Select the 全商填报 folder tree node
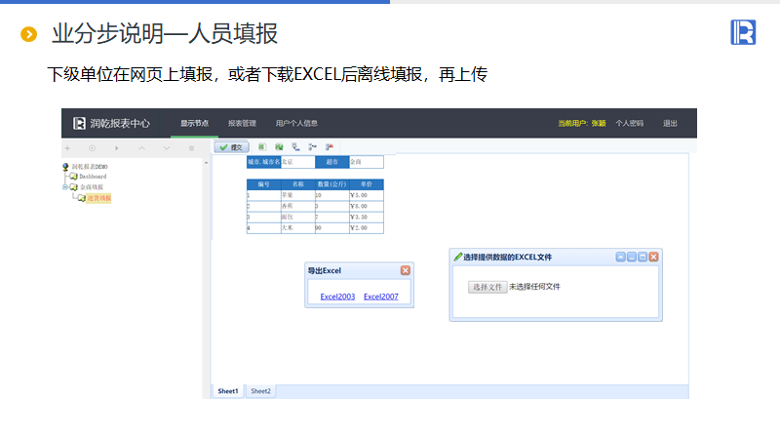The image size is (780, 439). coord(92,187)
